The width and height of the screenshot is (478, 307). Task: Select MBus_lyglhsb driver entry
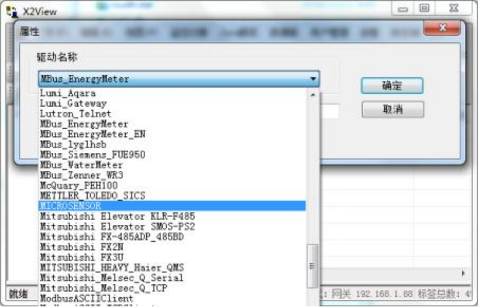[x=172, y=144]
